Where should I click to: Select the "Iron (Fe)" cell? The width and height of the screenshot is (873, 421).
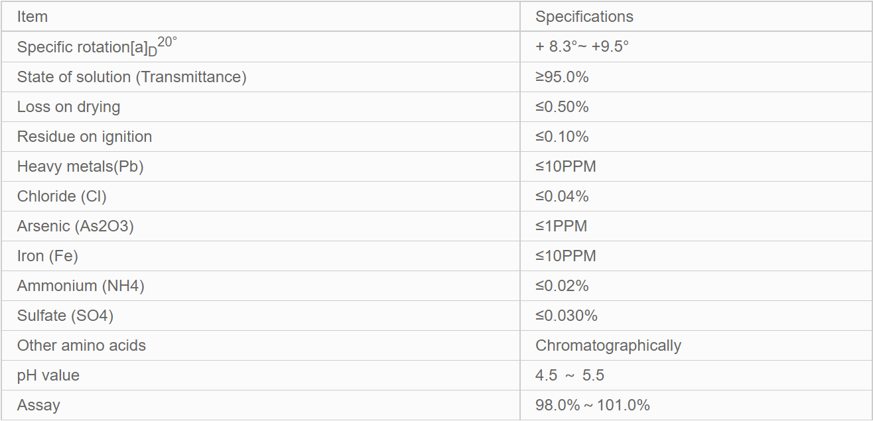coord(48,256)
